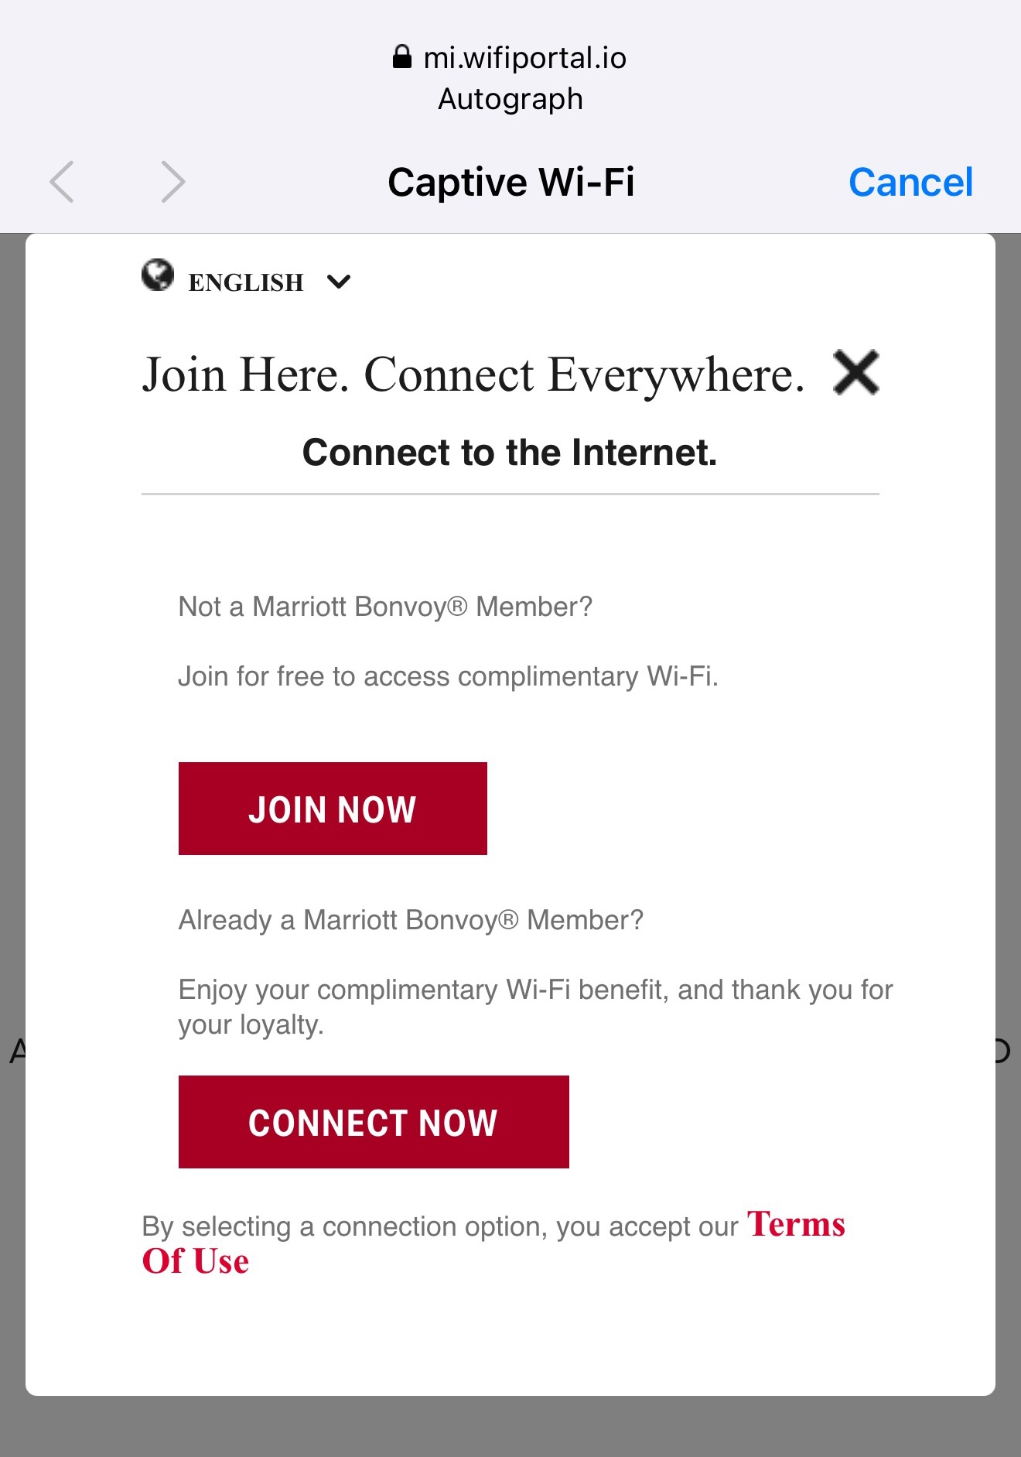
Task: Click "Already a Marriott Bonvoy Member?" text
Action: point(411,920)
